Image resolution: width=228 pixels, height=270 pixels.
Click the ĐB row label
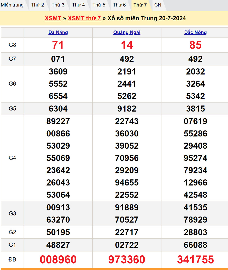tap(12, 259)
